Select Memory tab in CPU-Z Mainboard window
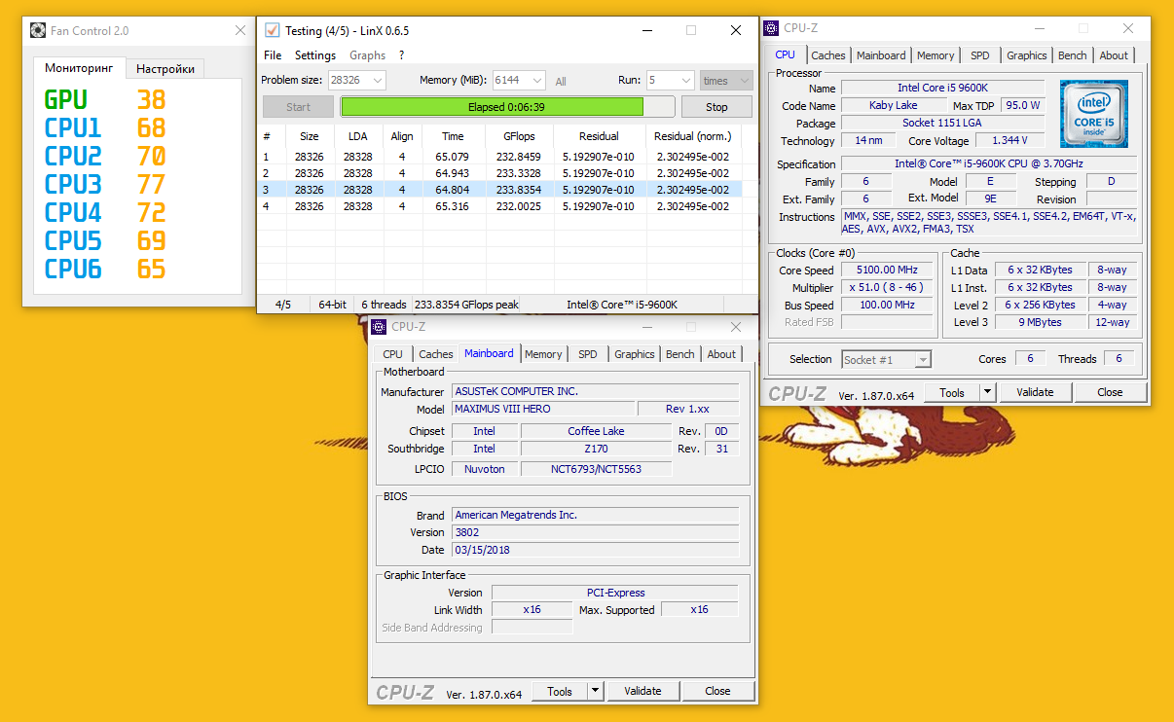The height and width of the screenshot is (722, 1174). [543, 354]
